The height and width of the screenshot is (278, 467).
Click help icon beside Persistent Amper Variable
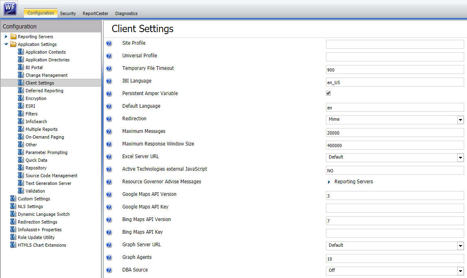tap(109, 93)
